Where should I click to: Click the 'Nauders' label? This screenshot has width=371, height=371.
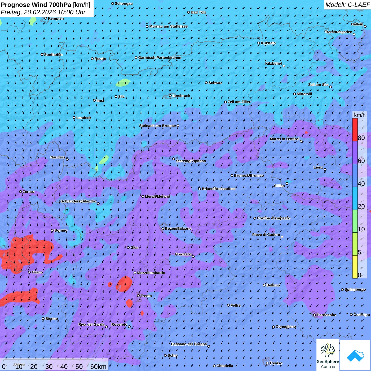(x=58, y=157)
